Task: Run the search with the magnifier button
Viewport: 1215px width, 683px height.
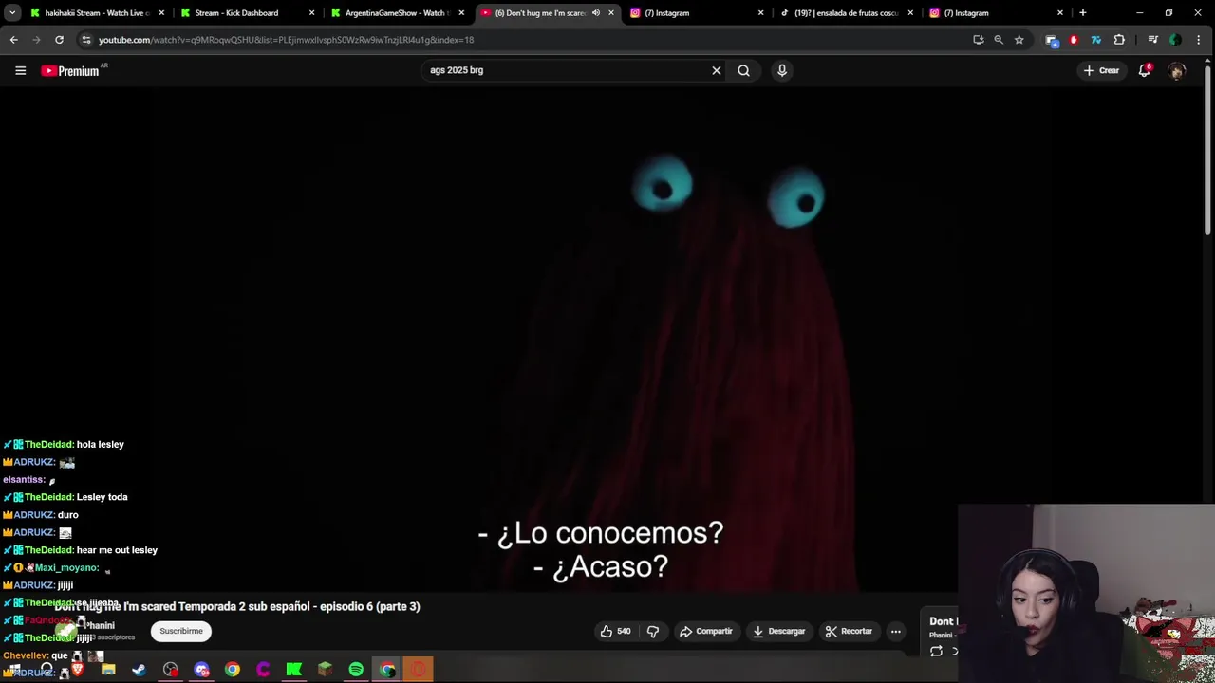Action: pyautogui.click(x=744, y=70)
